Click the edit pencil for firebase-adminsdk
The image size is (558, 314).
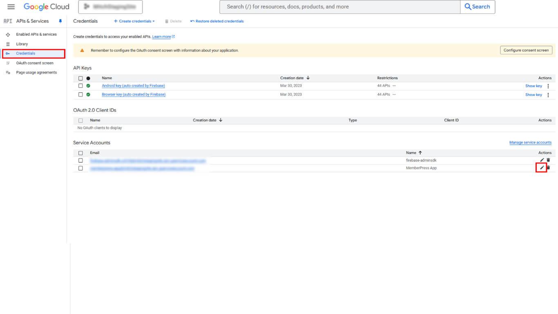pos(542,160)
